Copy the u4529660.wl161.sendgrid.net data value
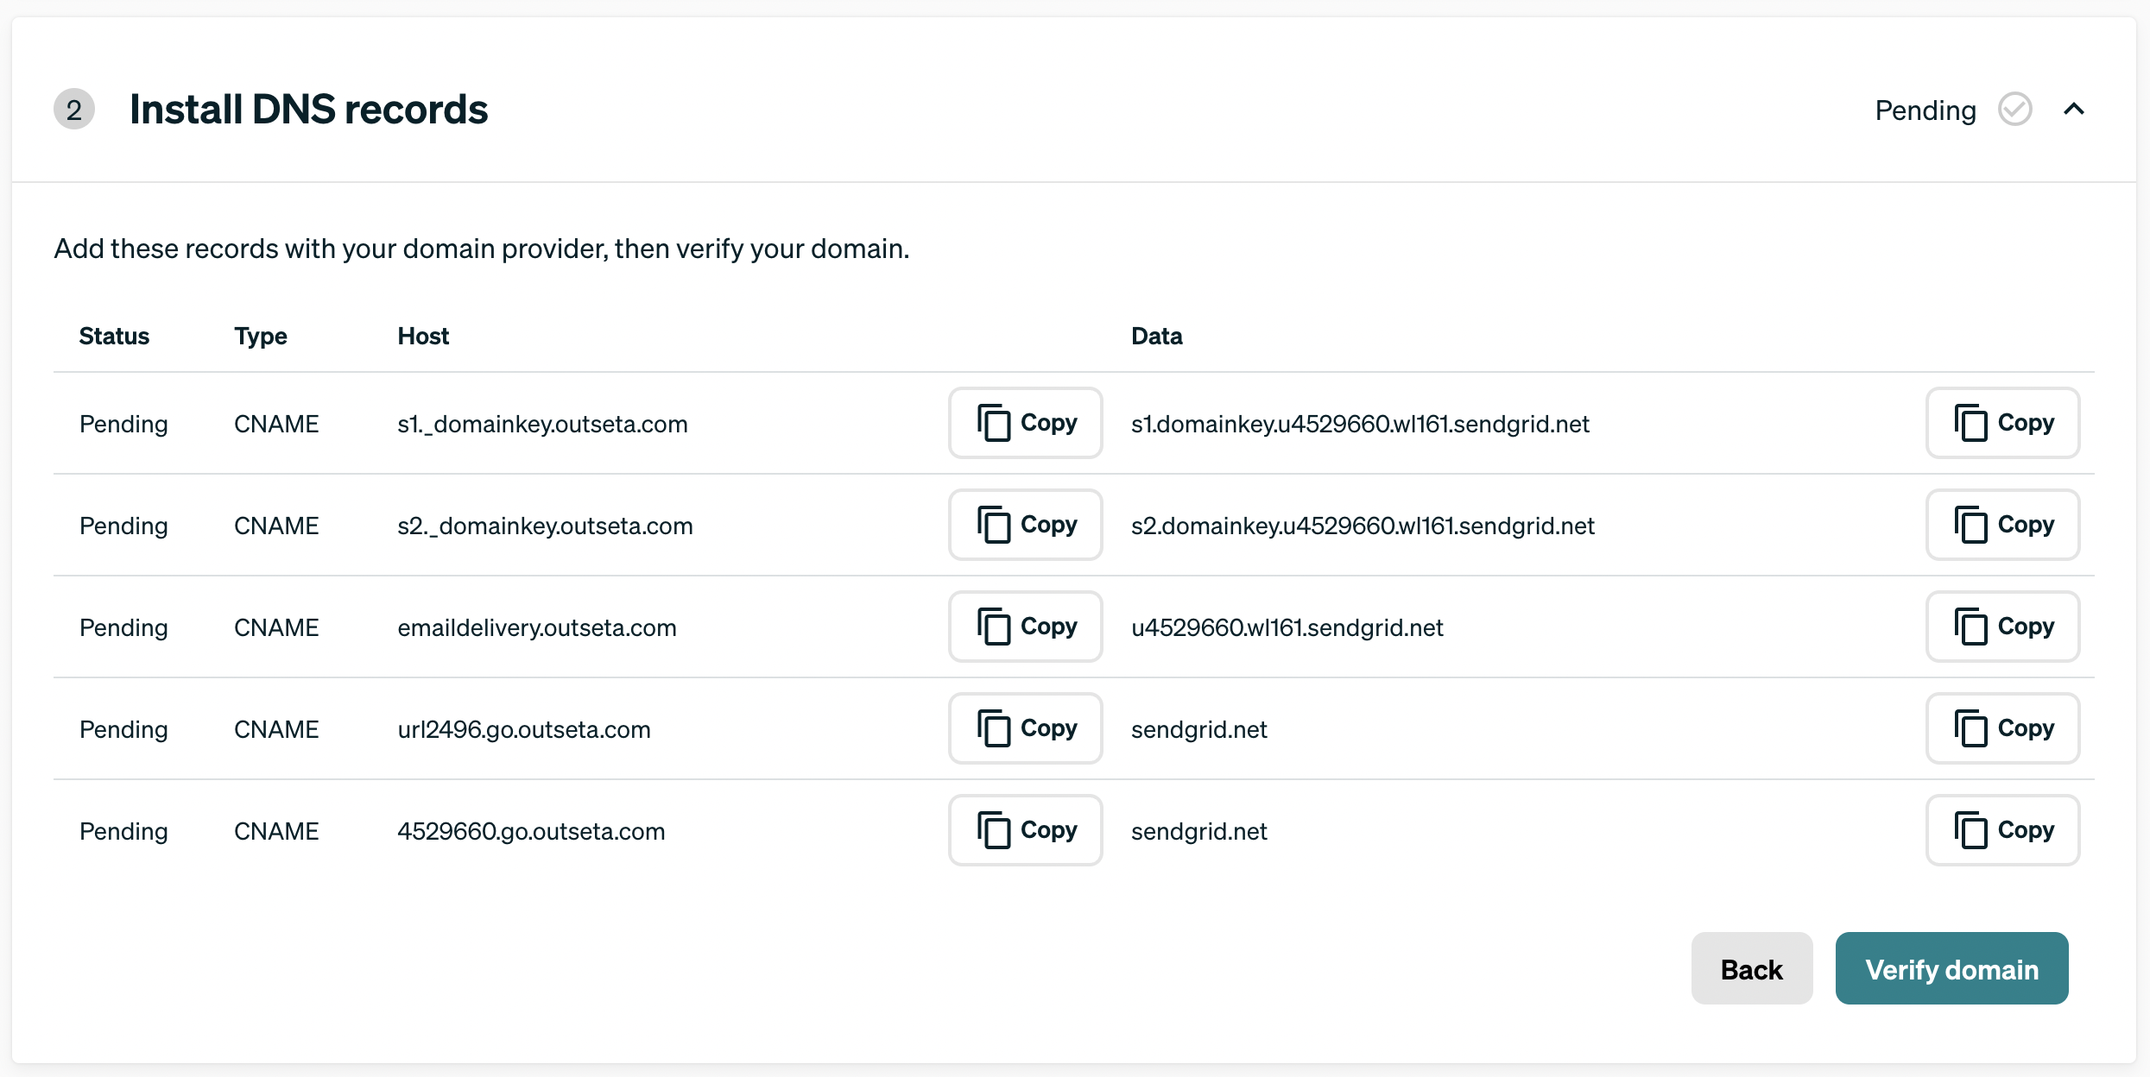The width and height of the screenshot is (2150, 1077). [2001, 627]
